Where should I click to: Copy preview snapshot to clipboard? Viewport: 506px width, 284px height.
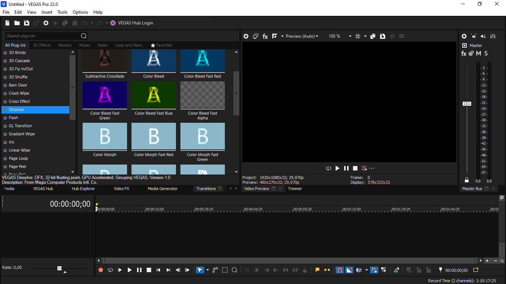373,36
